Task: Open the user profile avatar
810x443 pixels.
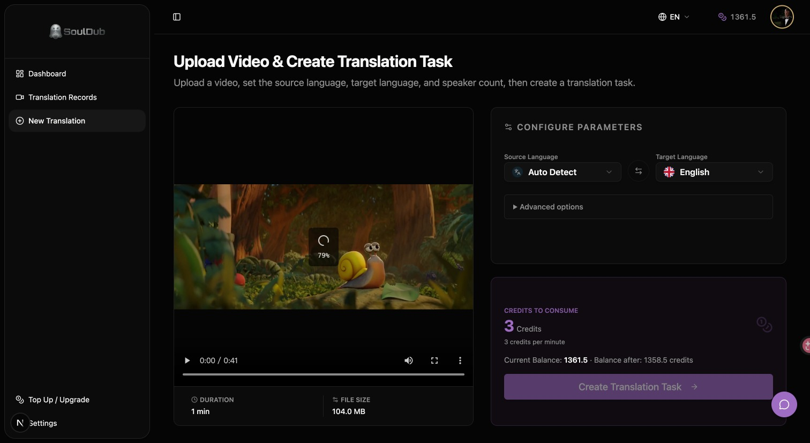Action: 782,17
